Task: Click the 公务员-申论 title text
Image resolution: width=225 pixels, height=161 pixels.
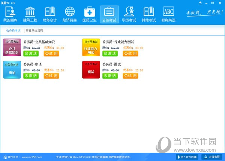Action: [x=32, y=64]
